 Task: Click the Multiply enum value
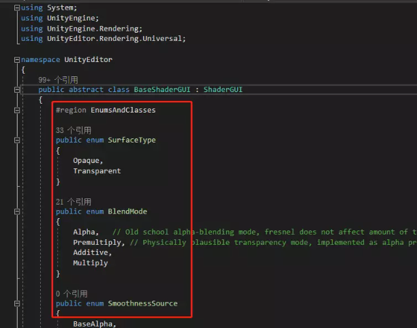point(91,263)
